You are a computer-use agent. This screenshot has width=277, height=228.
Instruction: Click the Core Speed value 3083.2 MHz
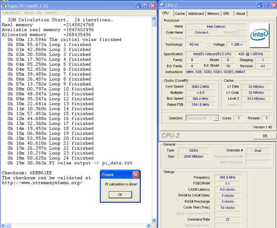200,87
